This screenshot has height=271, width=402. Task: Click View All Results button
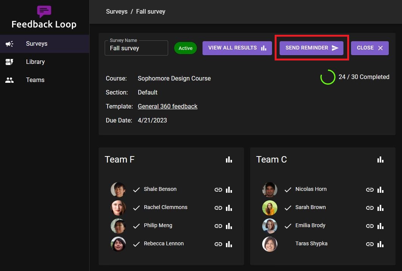coord(237,48)
